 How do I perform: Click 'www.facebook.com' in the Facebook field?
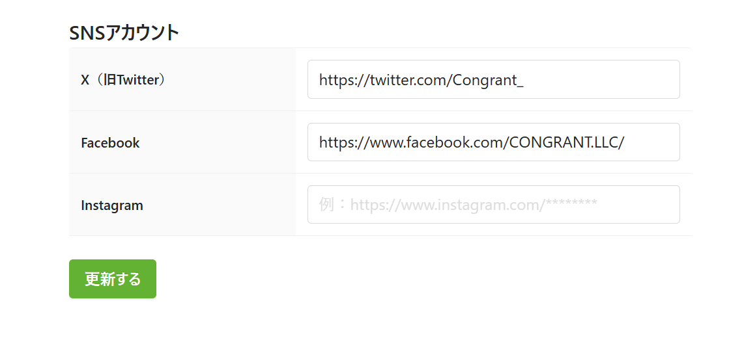(437, 143)
